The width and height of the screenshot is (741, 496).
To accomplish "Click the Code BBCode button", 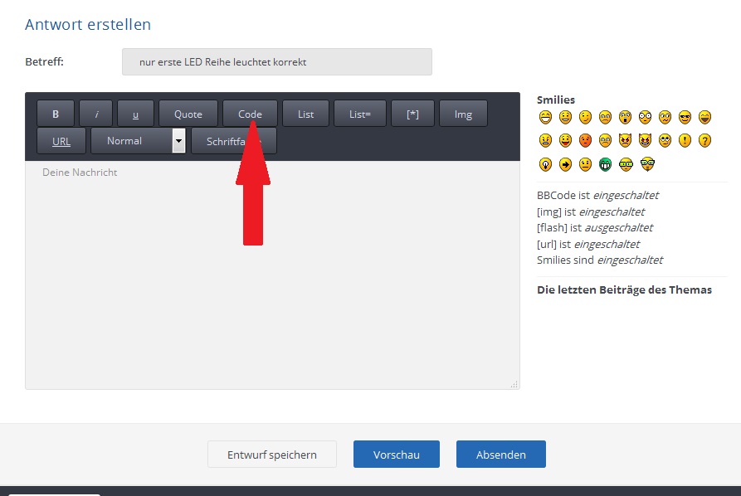I will click(x=250, y=114).
